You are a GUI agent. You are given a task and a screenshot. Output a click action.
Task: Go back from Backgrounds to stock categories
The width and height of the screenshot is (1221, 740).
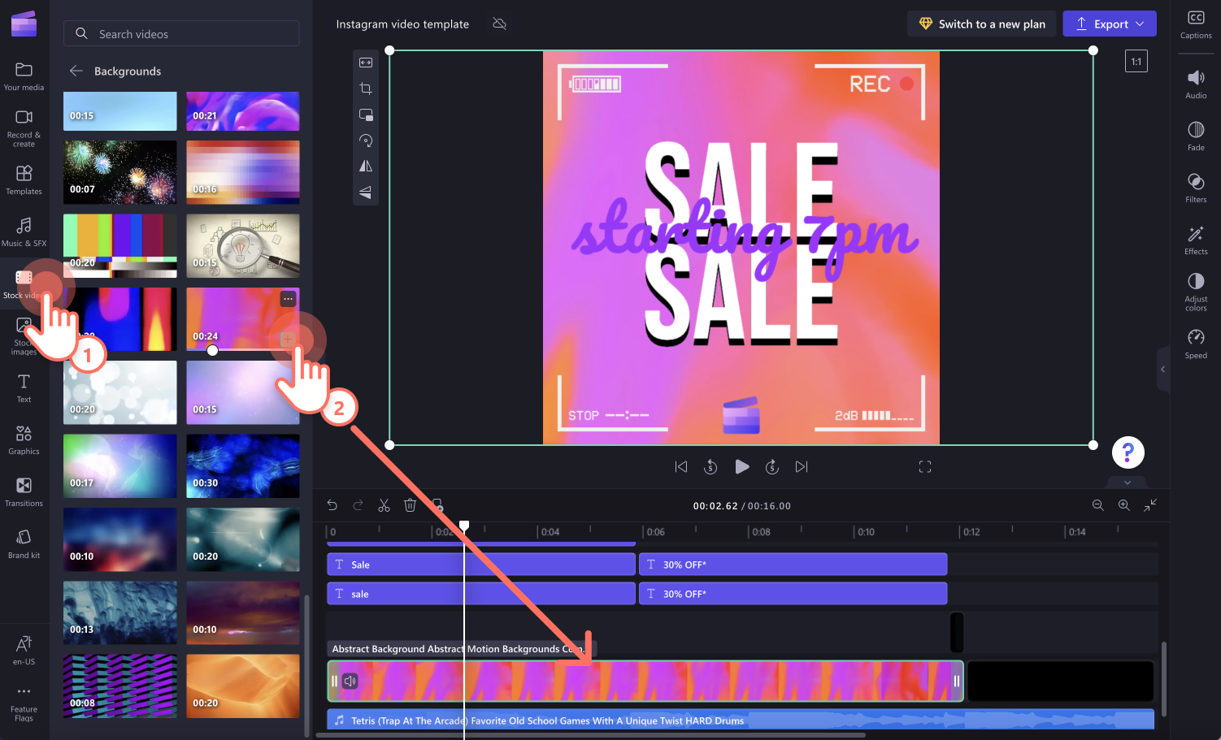pyautogui.click(x=76, y=71)
